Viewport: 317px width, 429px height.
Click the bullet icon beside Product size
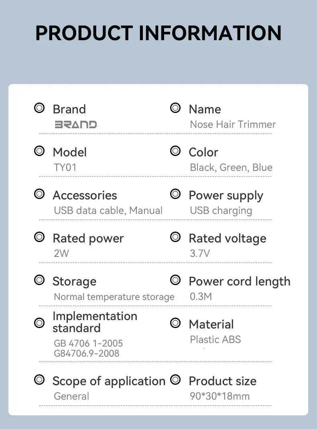pos(175,380)
